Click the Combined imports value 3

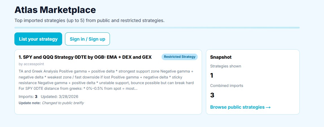click(212, 95)
